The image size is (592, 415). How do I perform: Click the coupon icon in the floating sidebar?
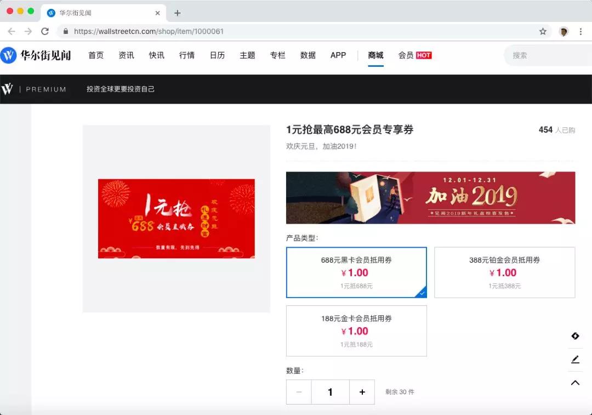tap(575, 336)
